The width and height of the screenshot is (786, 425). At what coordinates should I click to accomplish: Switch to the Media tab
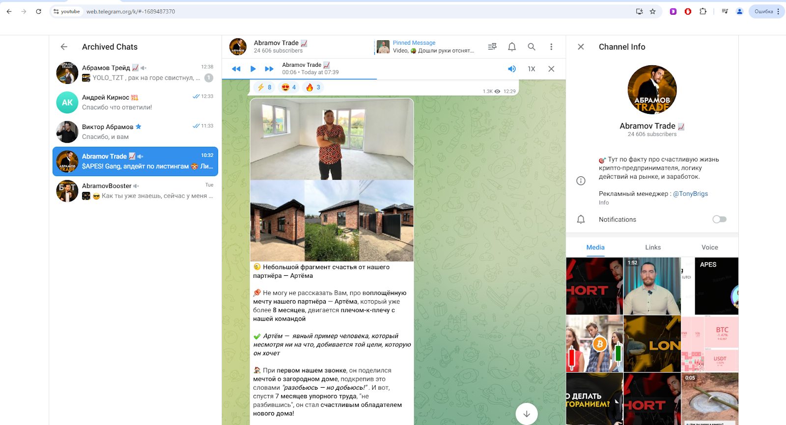(595, 247)
